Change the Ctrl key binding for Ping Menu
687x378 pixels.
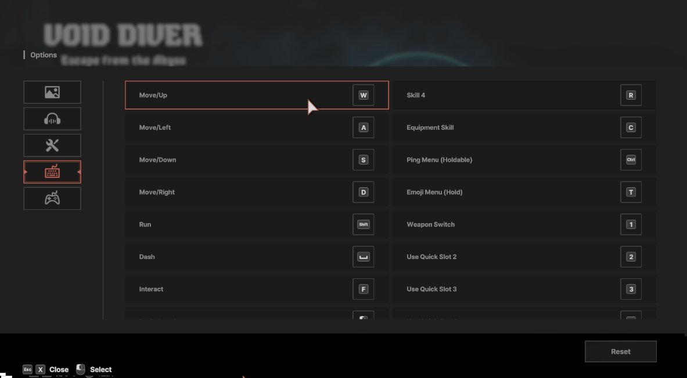point(631,160)
